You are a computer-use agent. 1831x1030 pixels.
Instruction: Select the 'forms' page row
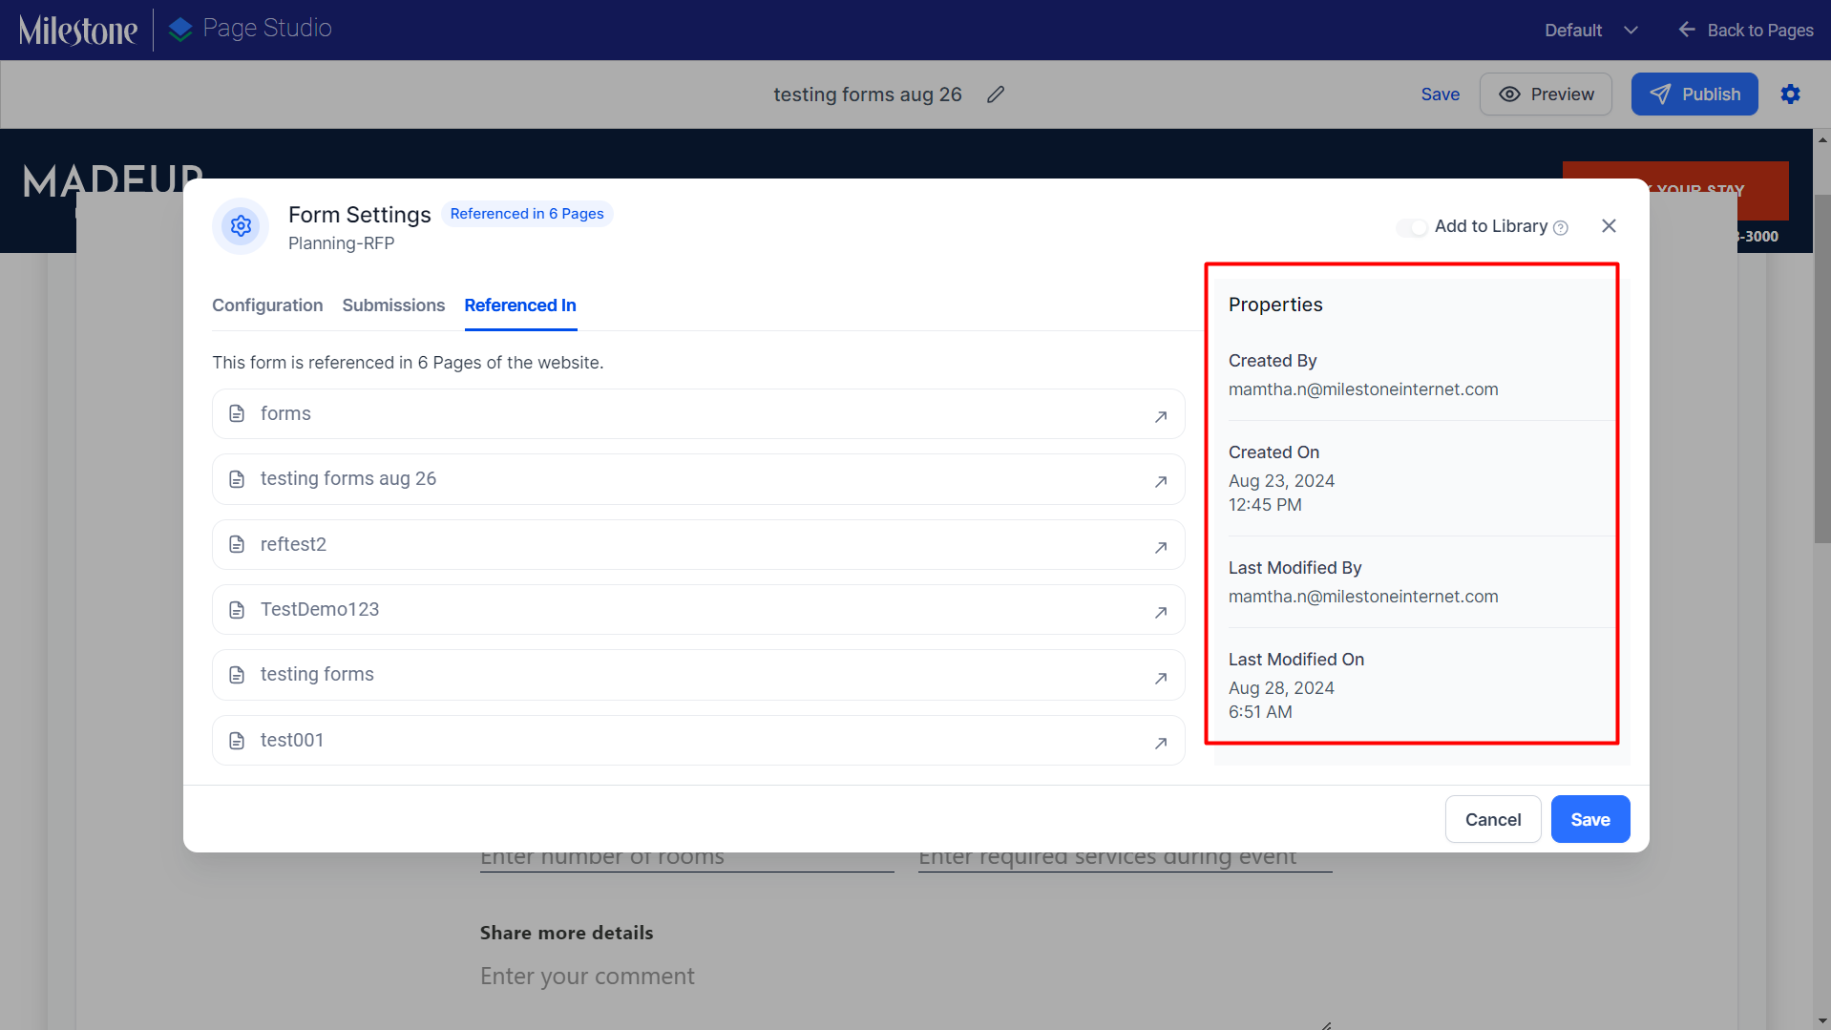699,413
